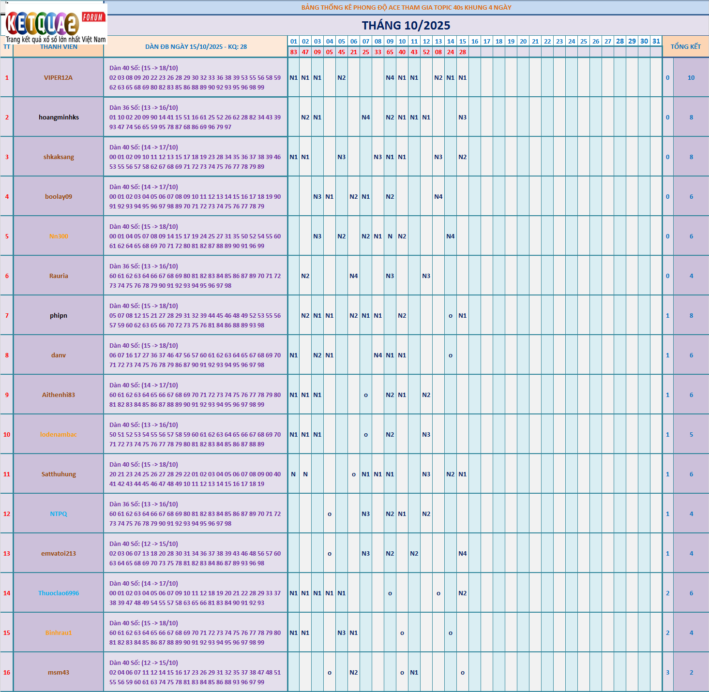Click the THÁNG 10/2025 title
The height and width of the screenshot is (692, 709).
pos(406,26)
